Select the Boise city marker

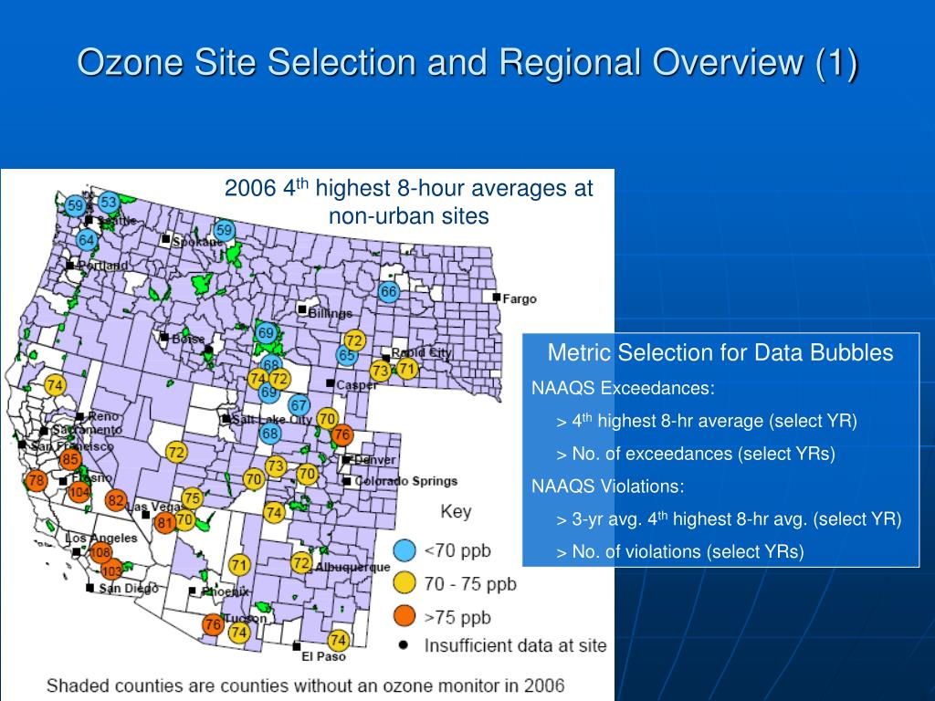click(x=164, y=338)
